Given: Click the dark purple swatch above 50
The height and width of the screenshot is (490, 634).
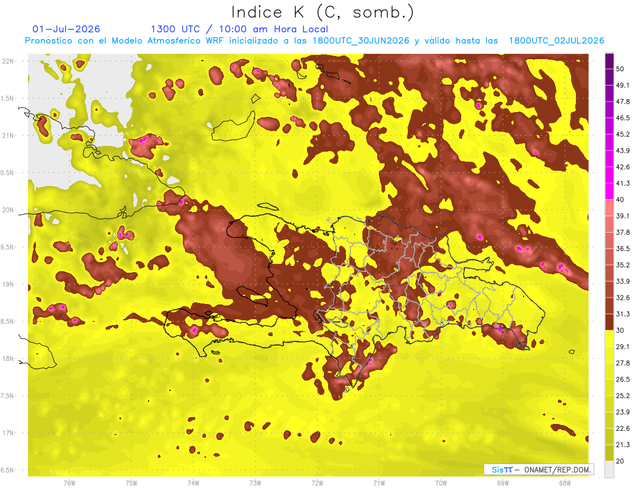Looking at the screenshot, I should (x=609, y=60).
